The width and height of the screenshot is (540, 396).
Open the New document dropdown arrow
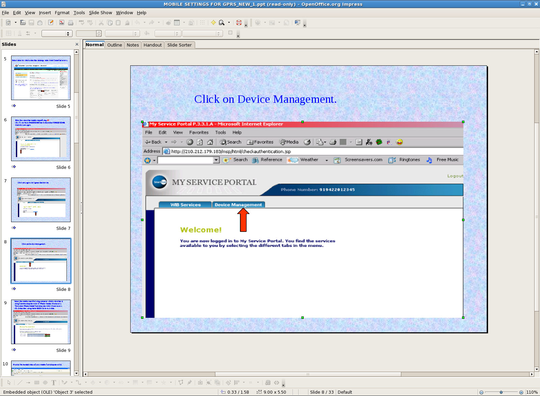click(16, 23)
